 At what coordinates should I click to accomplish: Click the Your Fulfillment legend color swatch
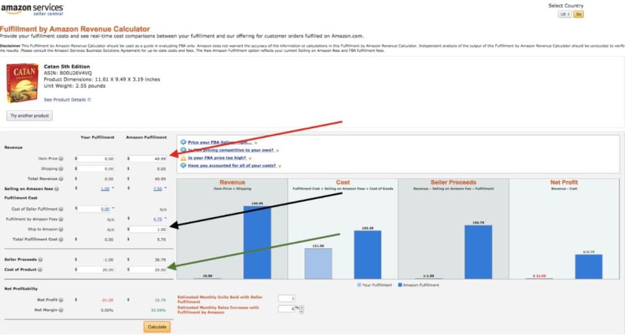(359, 285)
